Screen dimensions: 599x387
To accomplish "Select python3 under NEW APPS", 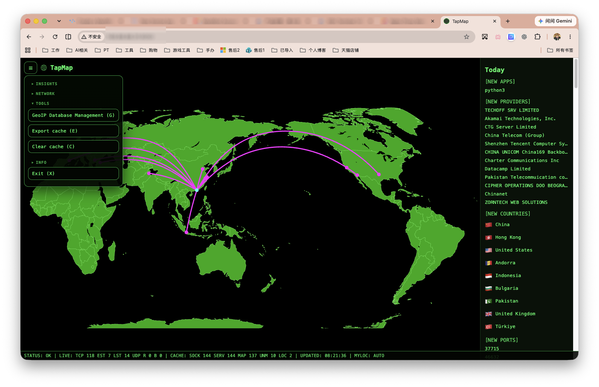I will (x=495, y=90).
